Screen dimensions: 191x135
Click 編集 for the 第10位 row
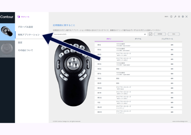coord(172,88)
